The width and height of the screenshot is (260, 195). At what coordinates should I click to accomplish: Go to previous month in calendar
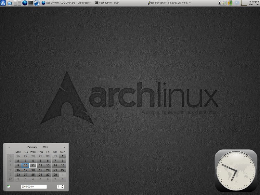coord(9,147)
